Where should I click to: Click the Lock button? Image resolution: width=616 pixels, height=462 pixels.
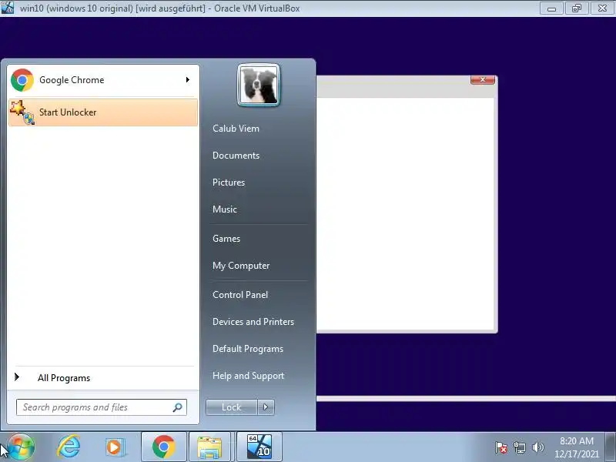232,407
